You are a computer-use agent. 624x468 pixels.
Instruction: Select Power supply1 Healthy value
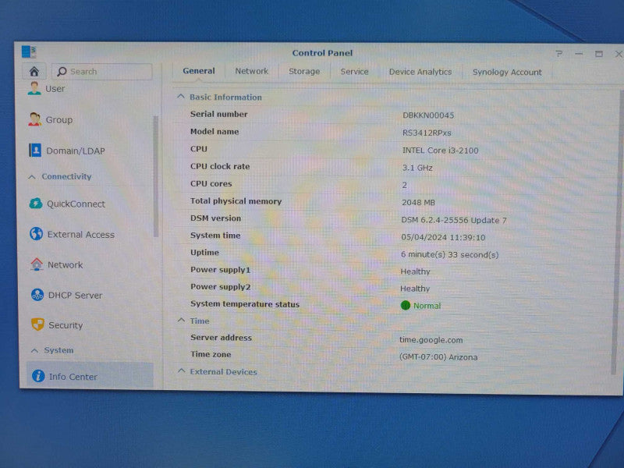tap(415, 271)
